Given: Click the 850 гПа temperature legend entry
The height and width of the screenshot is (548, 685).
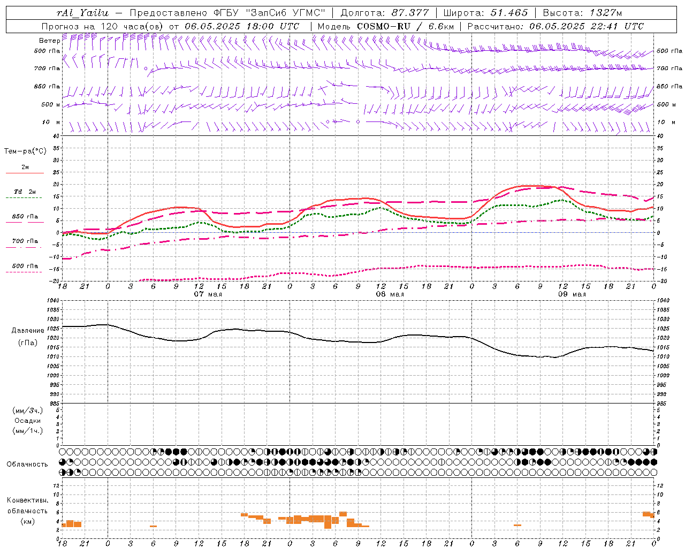Looking at the screenshot, I should tap(25, 217).
